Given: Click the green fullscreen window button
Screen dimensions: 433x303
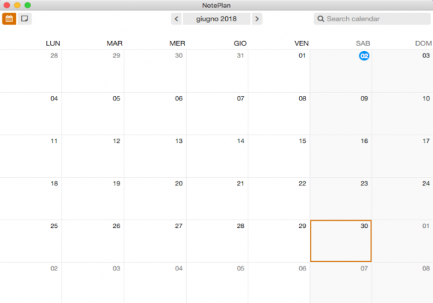Looking at the screenshot, I should click(x=28, y=5).
